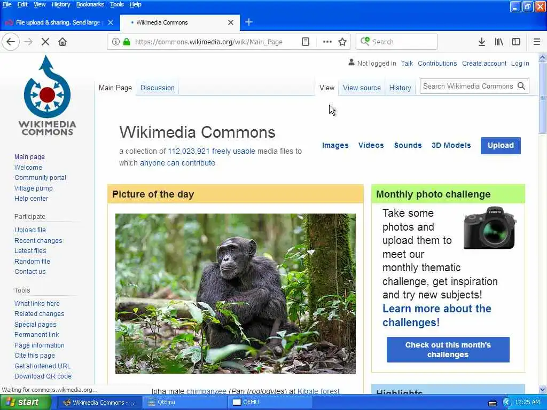Viewport: 547px width, 410px height.
Task: Open Upload file sidebar link
Action: tap(30, 230)
